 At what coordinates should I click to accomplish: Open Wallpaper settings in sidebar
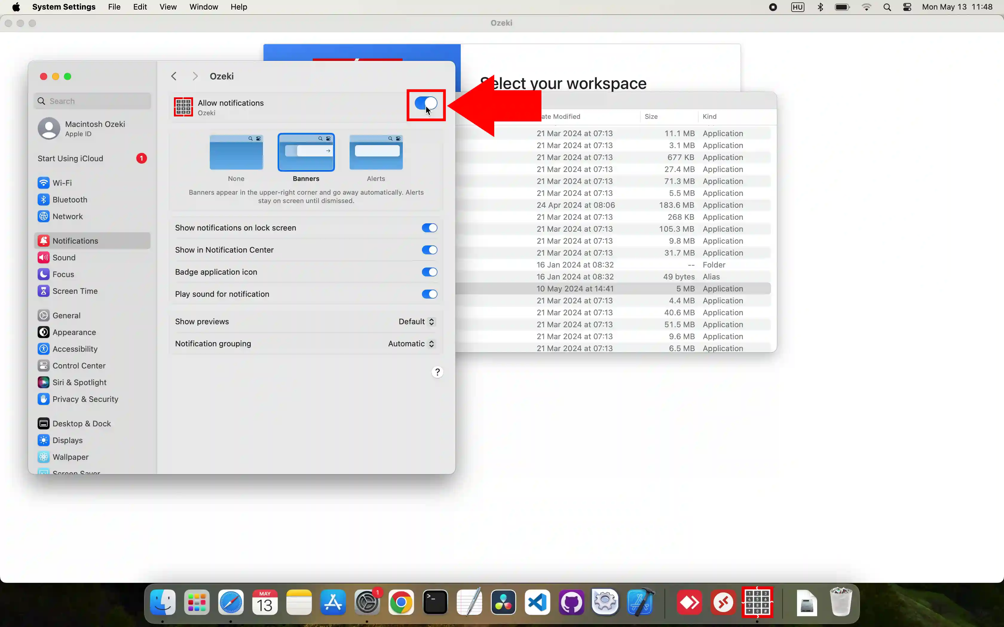click(x=93, y=457)
